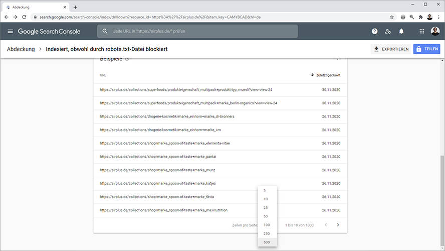
Task: Select 250 rows per page
Action: (267, 233)
